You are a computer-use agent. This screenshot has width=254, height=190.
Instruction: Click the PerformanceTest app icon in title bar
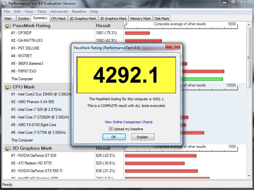pos(4,4)
